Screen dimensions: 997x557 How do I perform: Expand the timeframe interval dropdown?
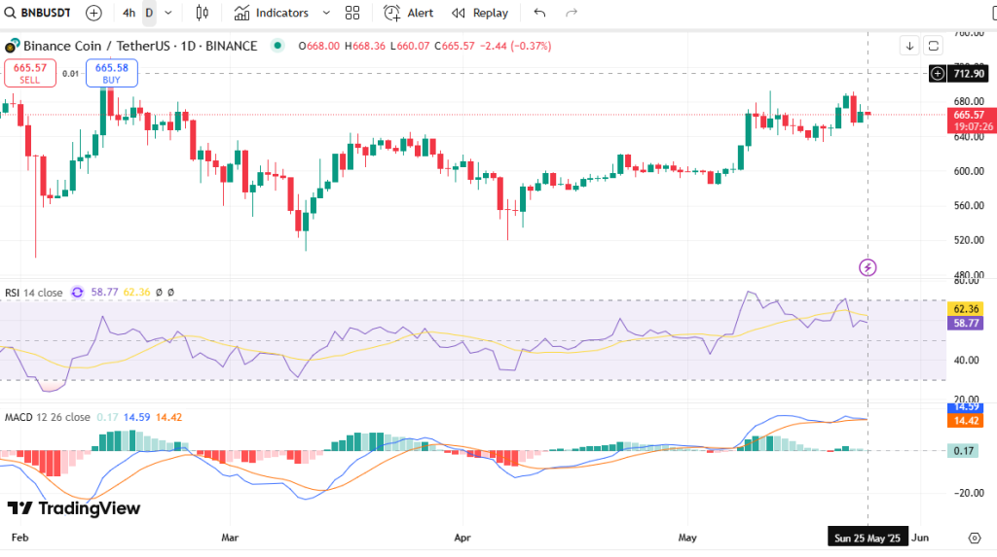[x=167, y=13]
